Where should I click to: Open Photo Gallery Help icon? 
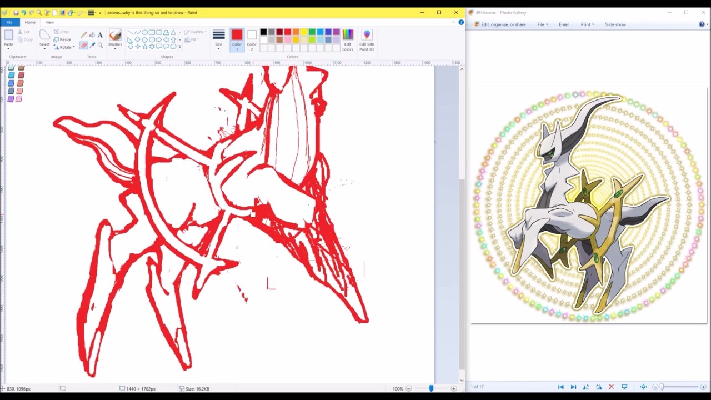[702, 24]
